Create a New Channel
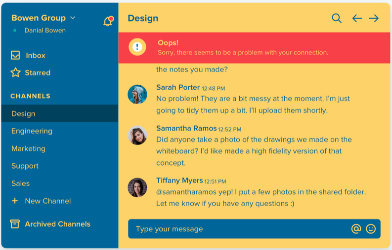The image size is (392, 250). (x=47, y=201)
